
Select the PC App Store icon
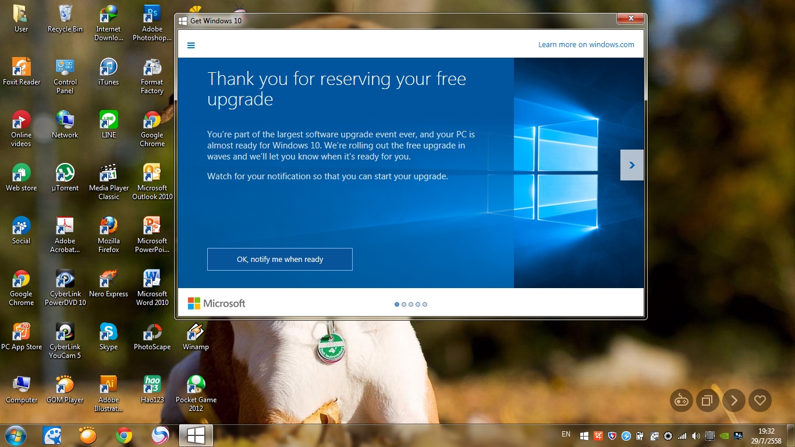tap(21, 336)
